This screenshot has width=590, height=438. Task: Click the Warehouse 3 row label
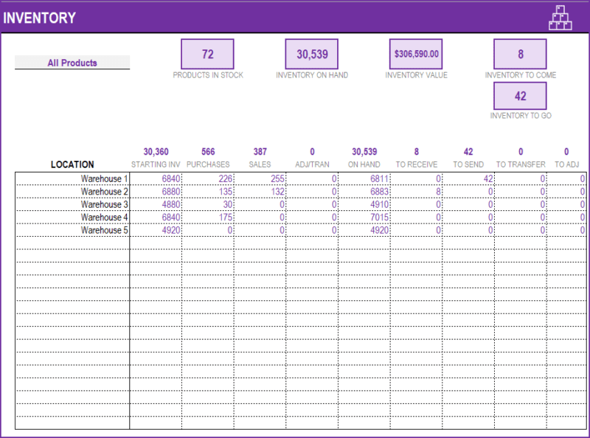click(x=103, y=204)
